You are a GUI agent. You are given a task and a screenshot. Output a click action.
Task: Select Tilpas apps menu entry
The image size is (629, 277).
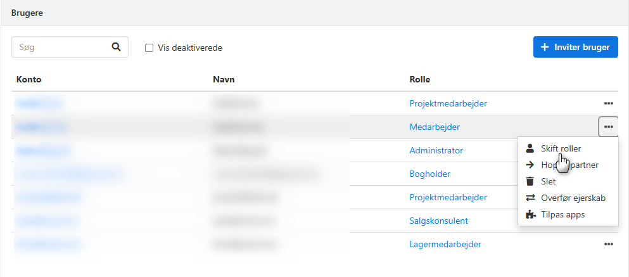562,214
